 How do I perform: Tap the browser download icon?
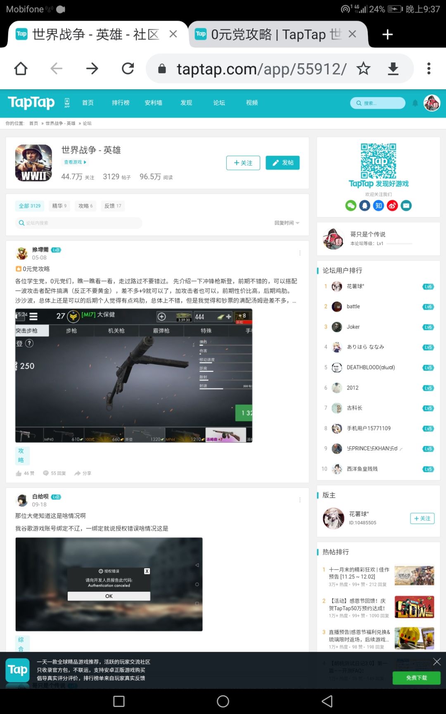tap(393, 69)
